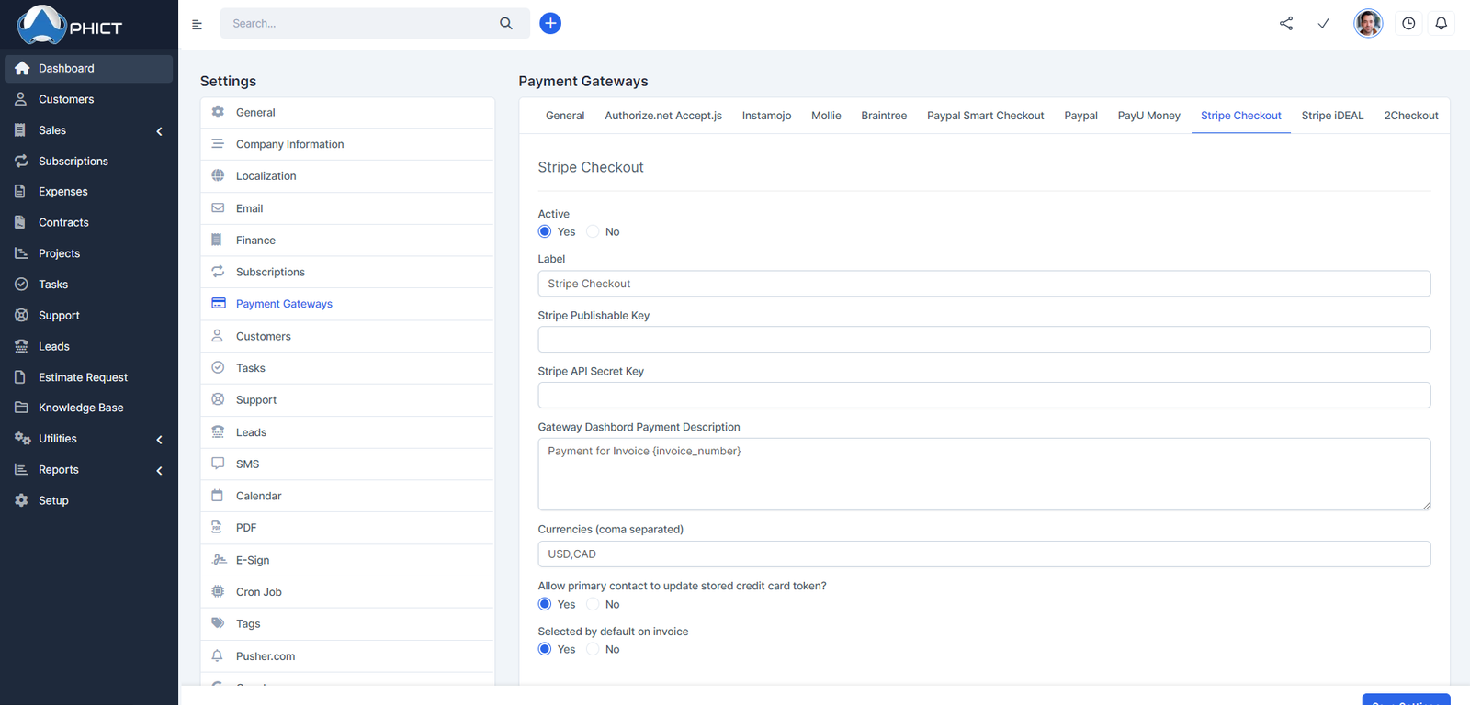
Task: Click the Stripe API Secret Key field
Action: tap(984, 396)
